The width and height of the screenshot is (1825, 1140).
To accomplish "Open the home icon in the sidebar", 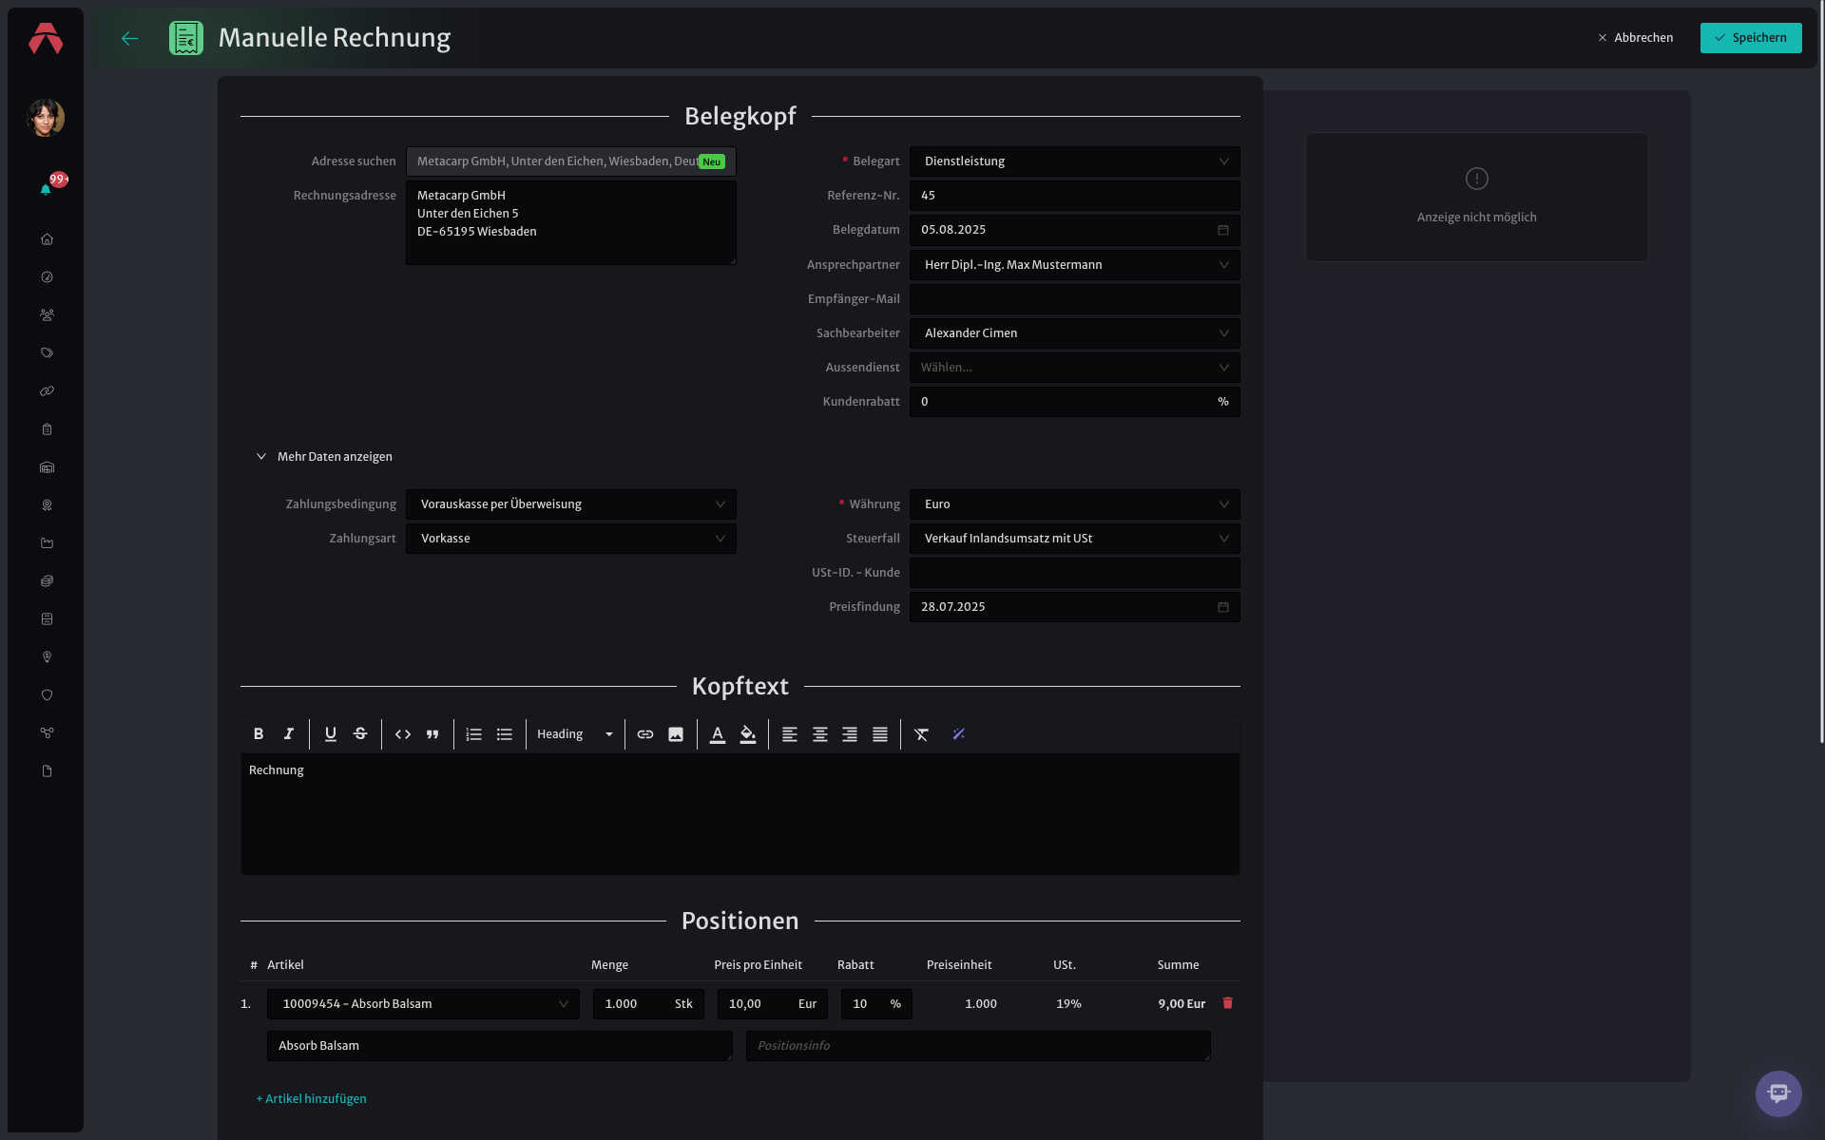I will click(47, 239).
